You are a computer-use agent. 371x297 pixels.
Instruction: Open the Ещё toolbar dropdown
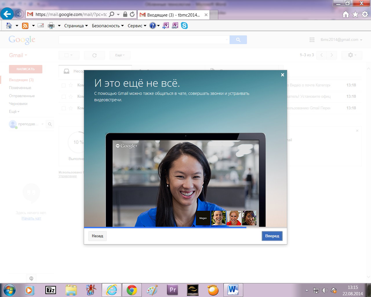click(x=120, y=55)
